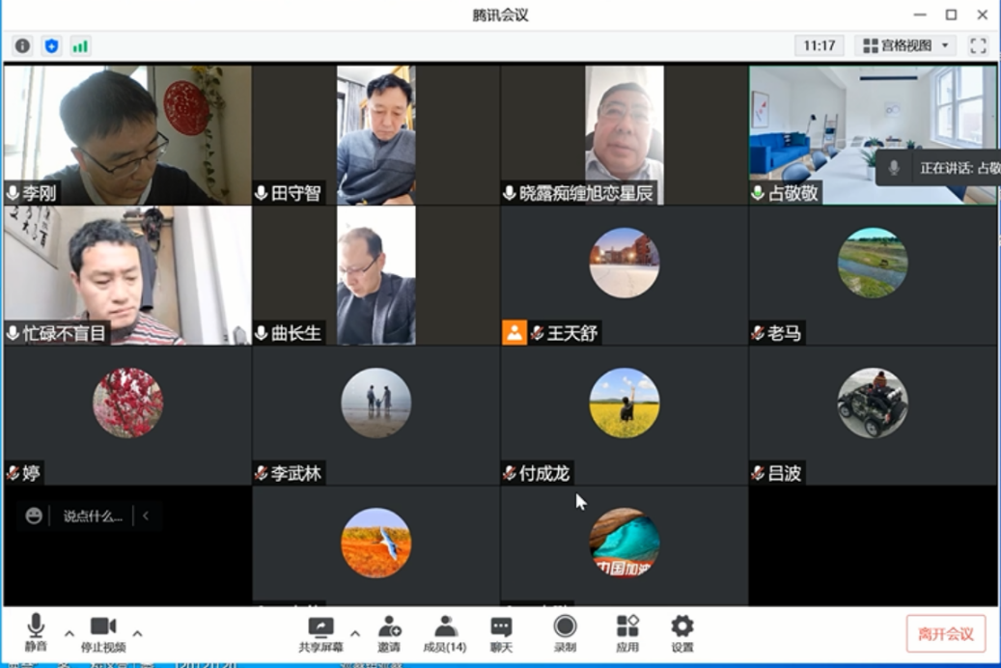The width and height of the screenshot is (1001, 668).
Task: Expand the video options arrow
Action: 137,633
